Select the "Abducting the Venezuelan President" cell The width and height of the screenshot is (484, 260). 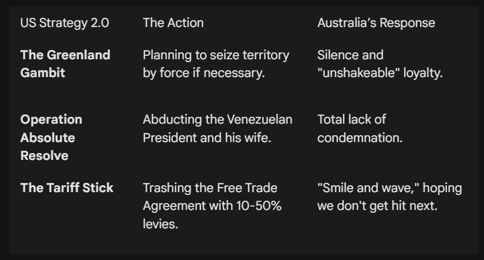(217, 128)
